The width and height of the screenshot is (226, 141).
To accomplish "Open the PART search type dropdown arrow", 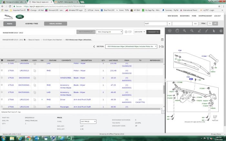I will pyautogui.click(x=169, y=24).
